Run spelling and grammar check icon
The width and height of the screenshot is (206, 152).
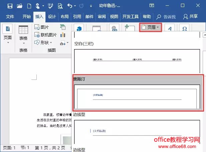(50, 6)
